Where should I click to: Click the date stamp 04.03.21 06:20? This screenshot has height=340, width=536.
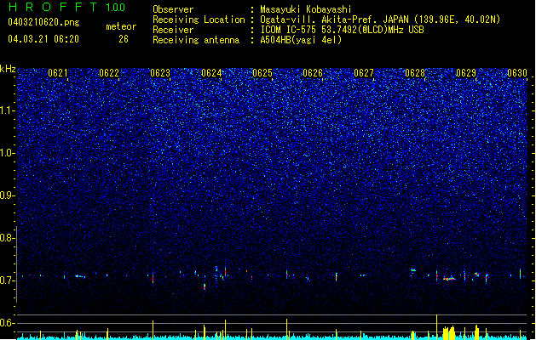coord(43,39)
